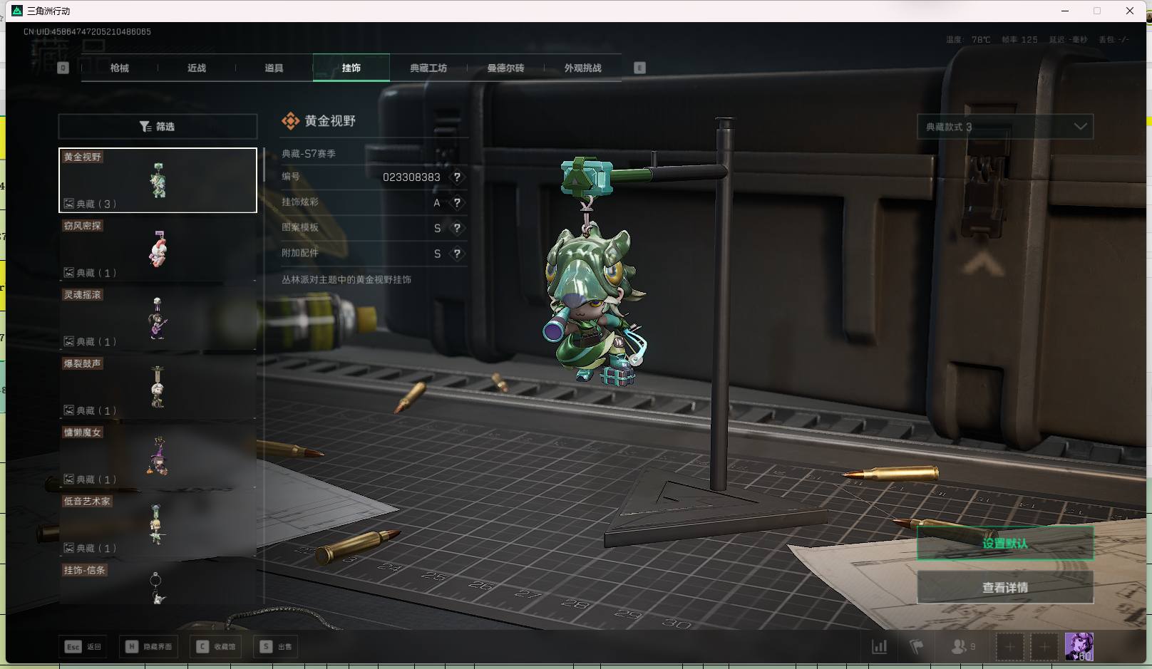Click the first empty squad slot plus

(x=1010, y=647)
